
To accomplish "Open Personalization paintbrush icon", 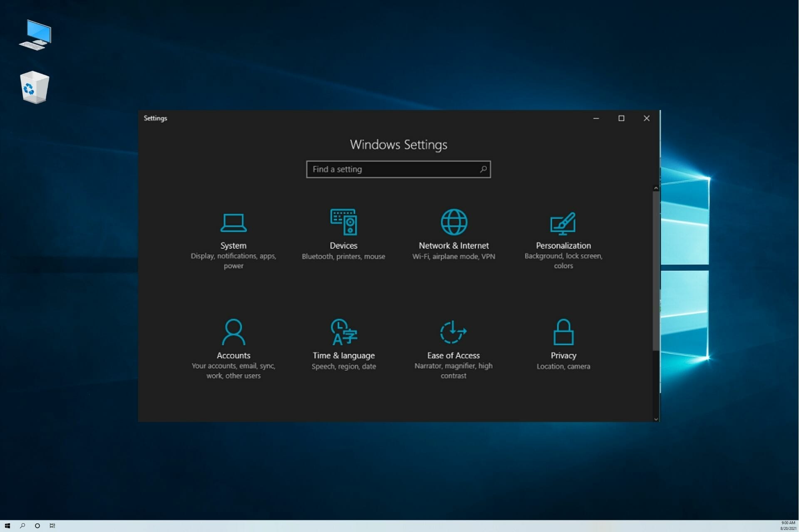I will click(563, 223).
